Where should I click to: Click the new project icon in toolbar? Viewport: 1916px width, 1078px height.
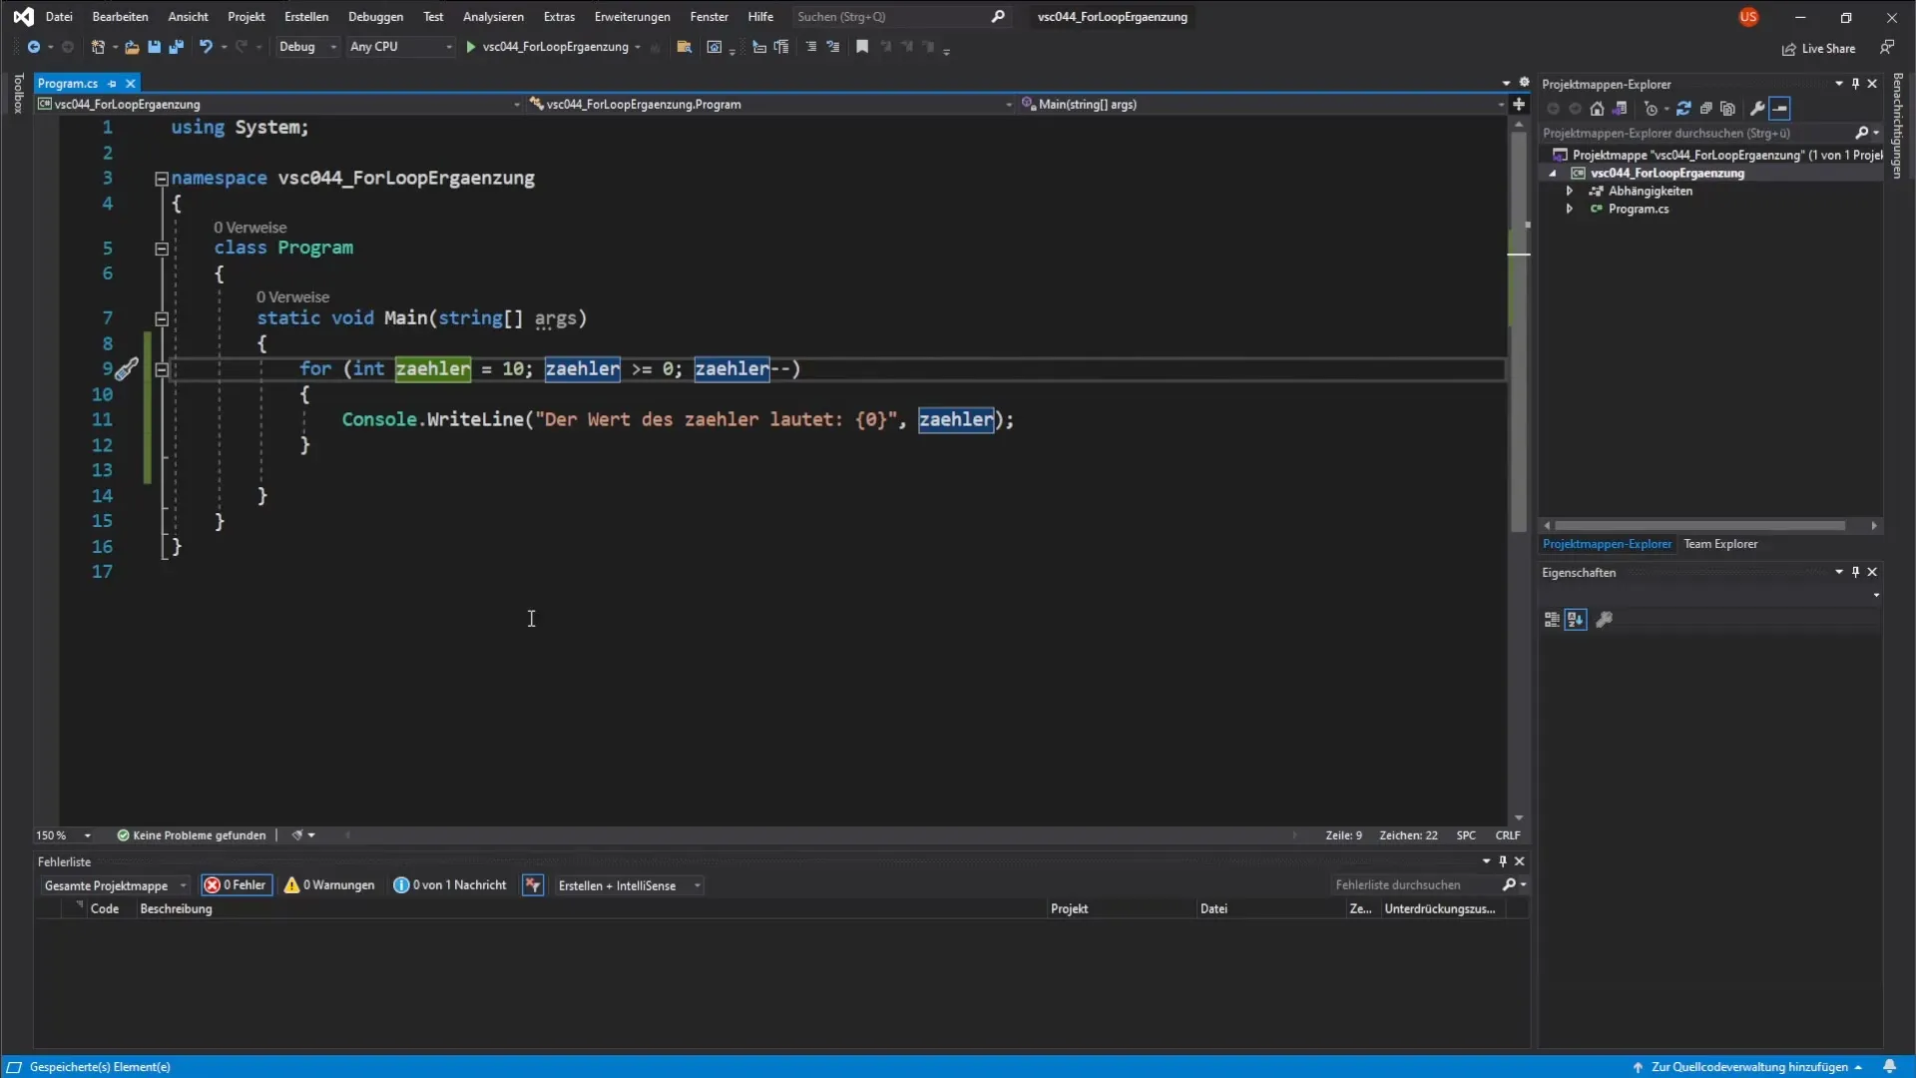coord(98,47)
